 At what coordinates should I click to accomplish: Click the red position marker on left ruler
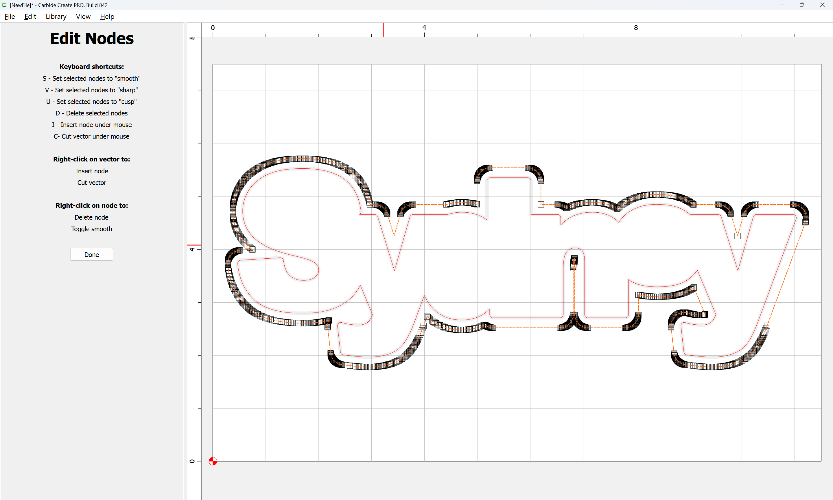pos(194,245)
